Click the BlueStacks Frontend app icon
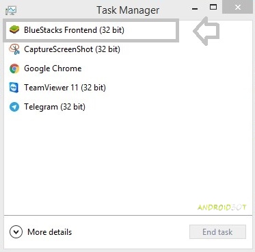The height and width of the screenshot is (252, 255). pyautogui.click(x=14, y=30)
